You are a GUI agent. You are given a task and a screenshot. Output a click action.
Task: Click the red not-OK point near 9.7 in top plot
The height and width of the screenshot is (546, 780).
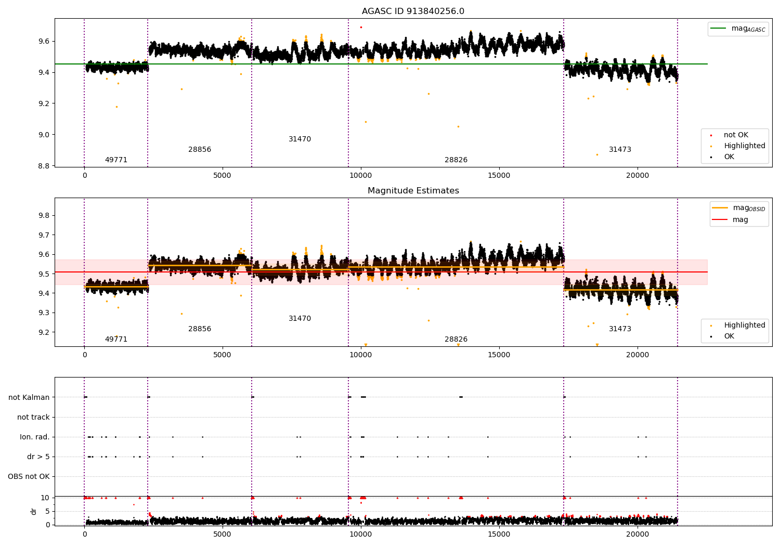point(361,27)
